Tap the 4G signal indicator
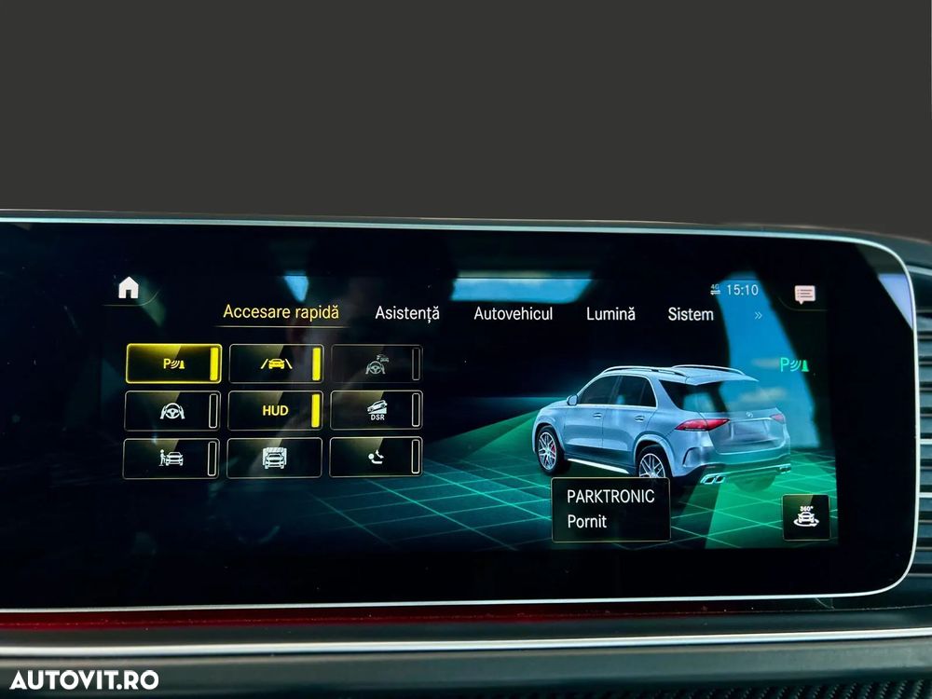The width and height of the screenshot is (932, 699). (x=715, y=290)
